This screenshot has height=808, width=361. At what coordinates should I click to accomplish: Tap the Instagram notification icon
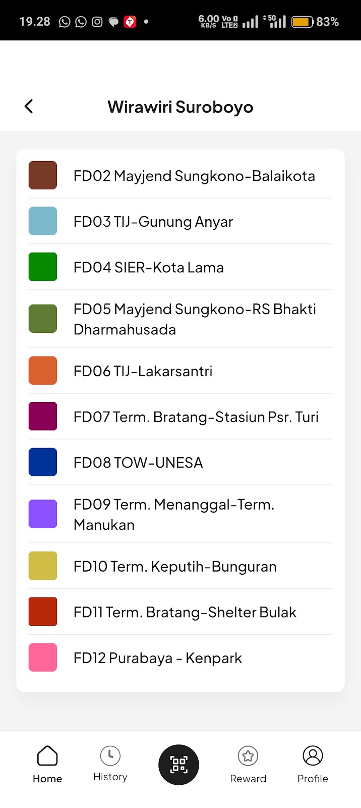pyautogui.click(x=97, y=22)
